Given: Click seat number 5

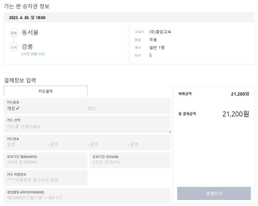Looking at the screenshot, I should point(150,55).
